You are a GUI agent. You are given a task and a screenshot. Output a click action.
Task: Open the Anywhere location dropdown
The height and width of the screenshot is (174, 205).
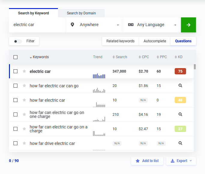[94, 25]
